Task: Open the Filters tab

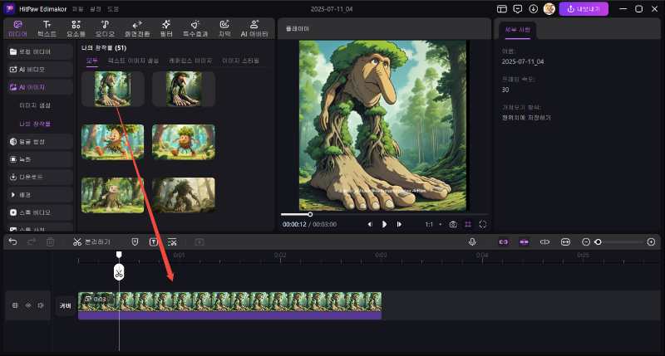Action: tap(166, 29)
